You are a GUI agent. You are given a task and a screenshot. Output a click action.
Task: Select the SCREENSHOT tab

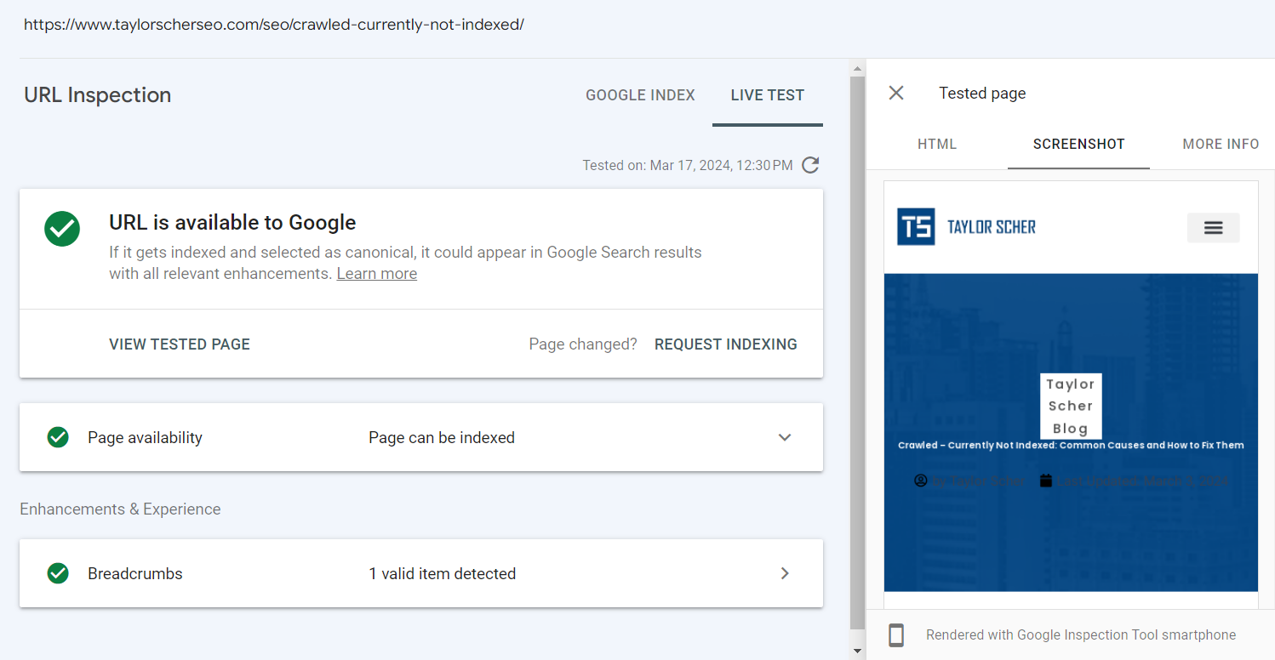(1078, 144)
